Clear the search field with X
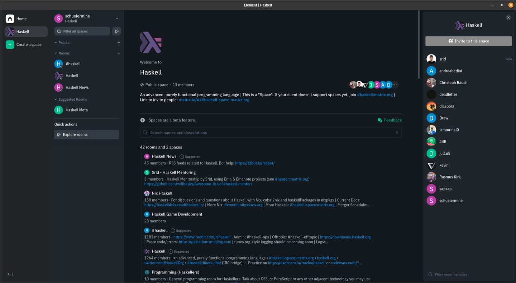 tap(397, 133)
